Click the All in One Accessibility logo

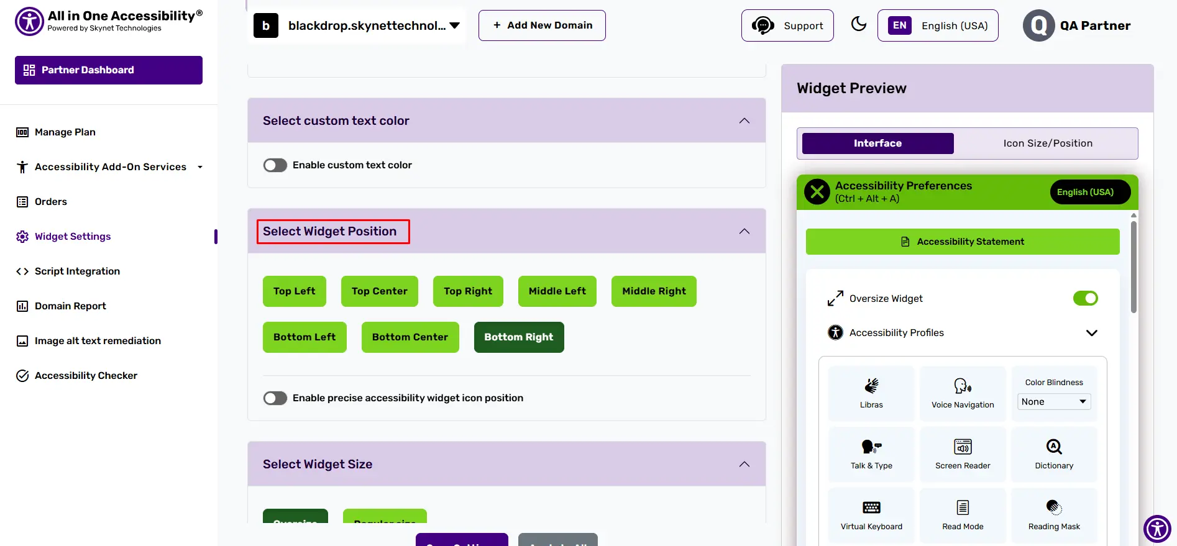[109, 21]
